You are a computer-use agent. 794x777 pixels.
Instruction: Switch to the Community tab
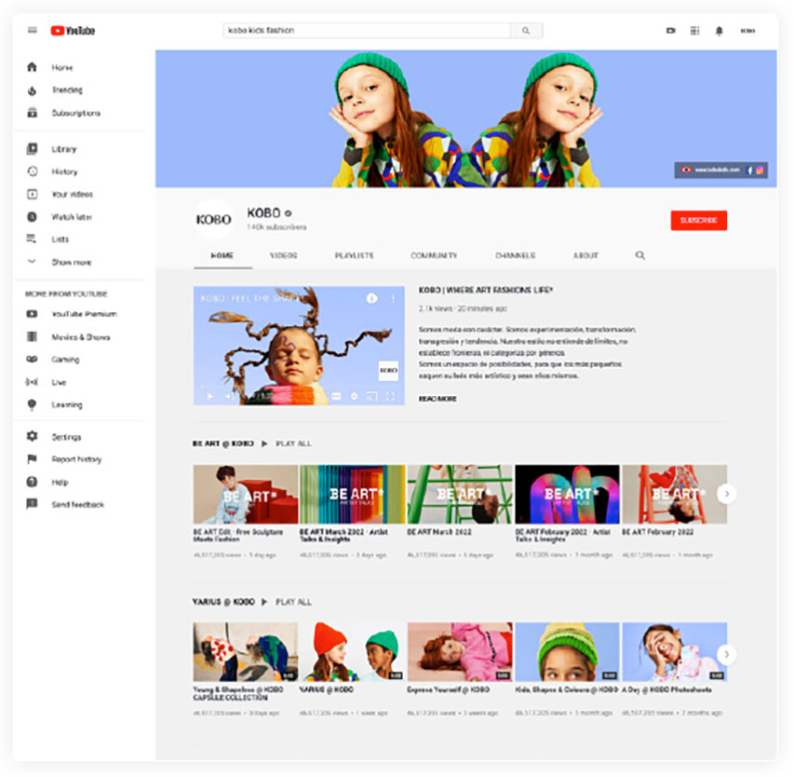click(434, 255)
